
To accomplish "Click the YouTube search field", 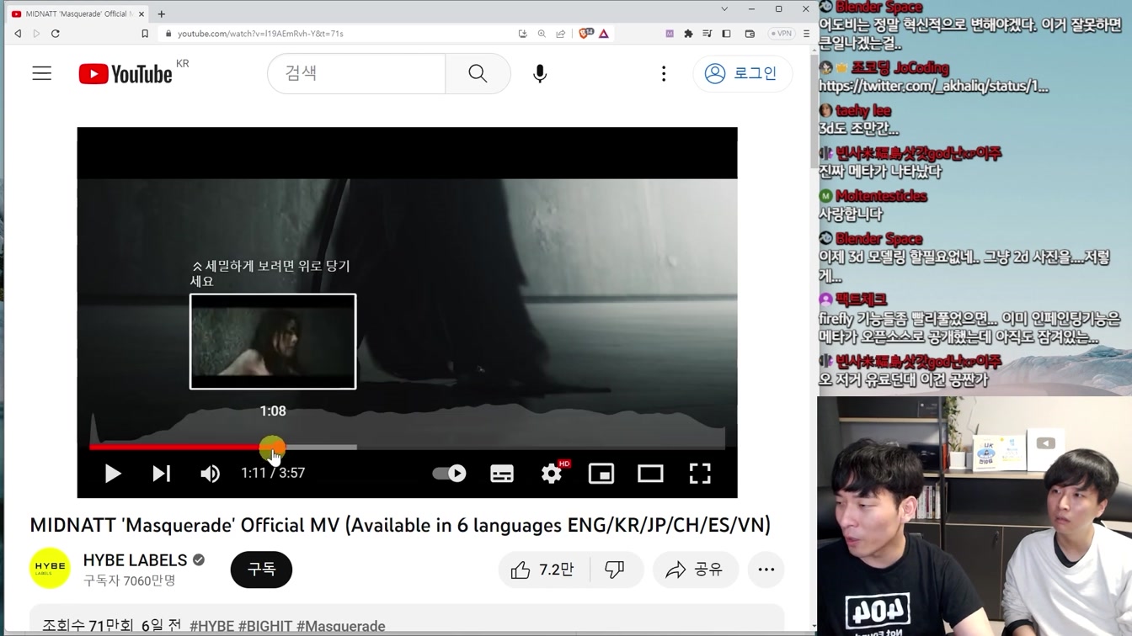I will point(356,73).
